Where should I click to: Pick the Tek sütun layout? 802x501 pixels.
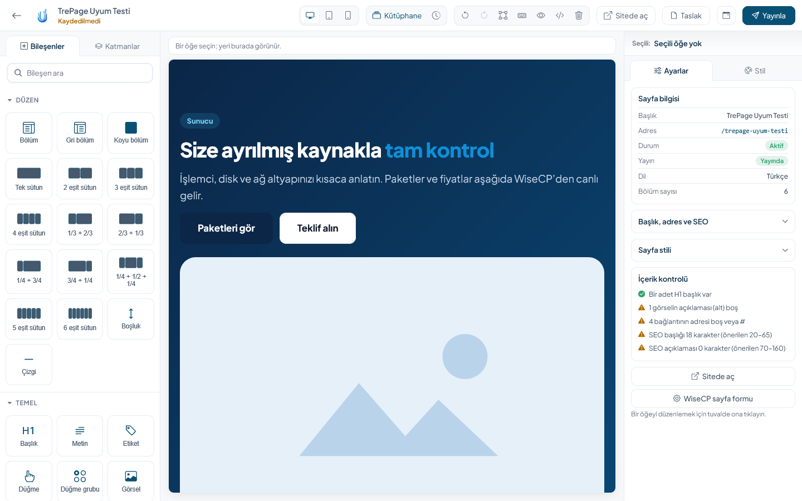[x=29, y=179]
